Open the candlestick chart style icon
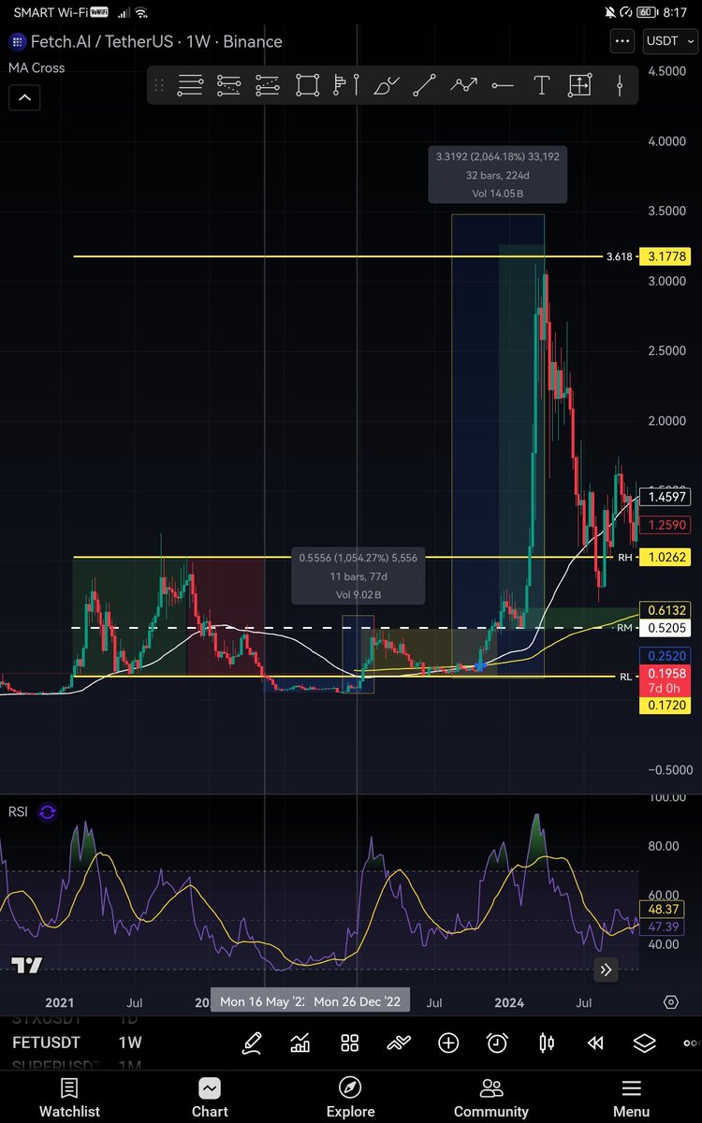The width and height of the screenshot is (702, 1123). click(547, 1043)
